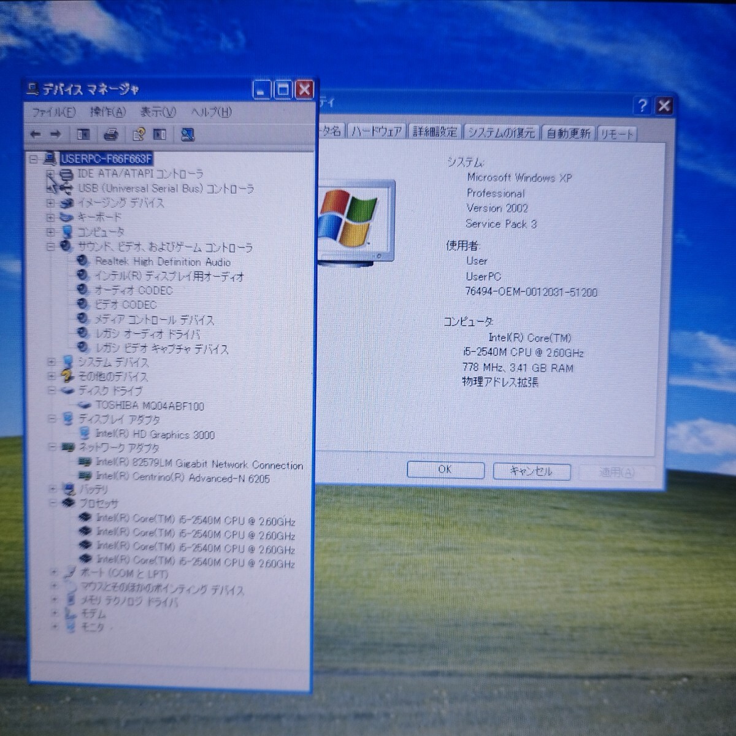Screen dimensions: 736x736
Task: Collapse the ディスク ドライブ node
Action: click(52, 391)
